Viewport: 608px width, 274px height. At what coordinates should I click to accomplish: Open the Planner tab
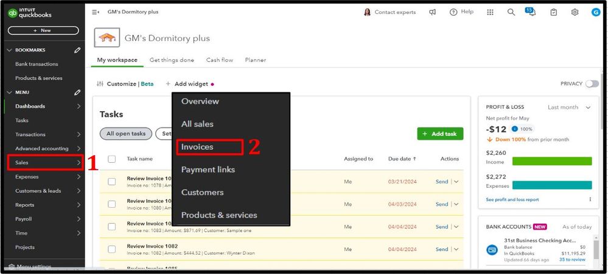(x=256, y=60)
